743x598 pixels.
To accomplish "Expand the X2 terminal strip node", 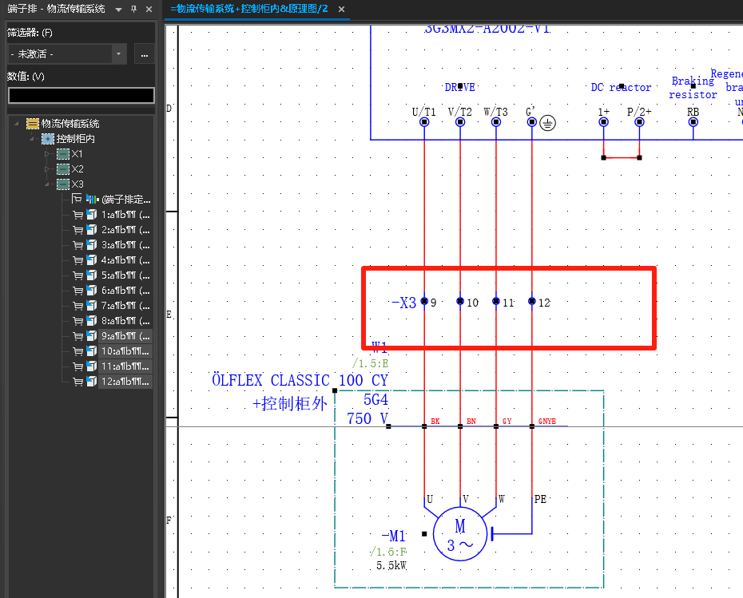I will (47, 169).
